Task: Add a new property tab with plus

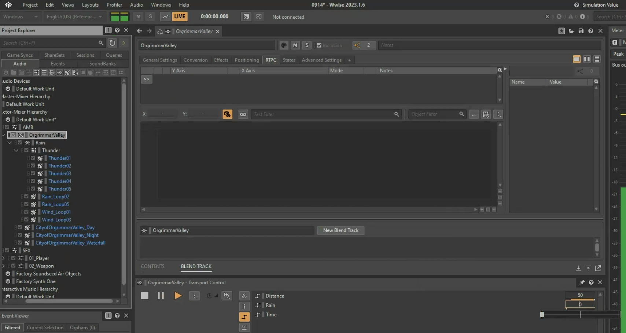Action: tap(349, 60)
